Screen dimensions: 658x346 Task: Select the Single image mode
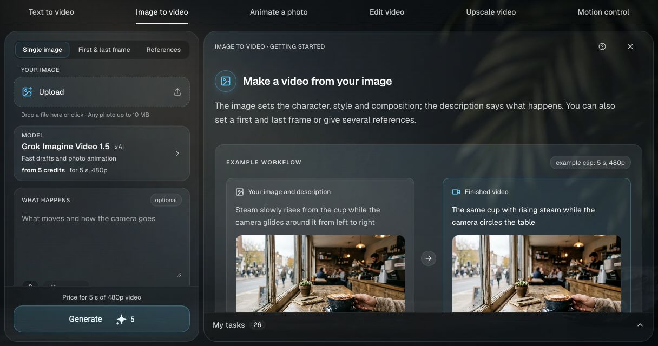[42, 50]
